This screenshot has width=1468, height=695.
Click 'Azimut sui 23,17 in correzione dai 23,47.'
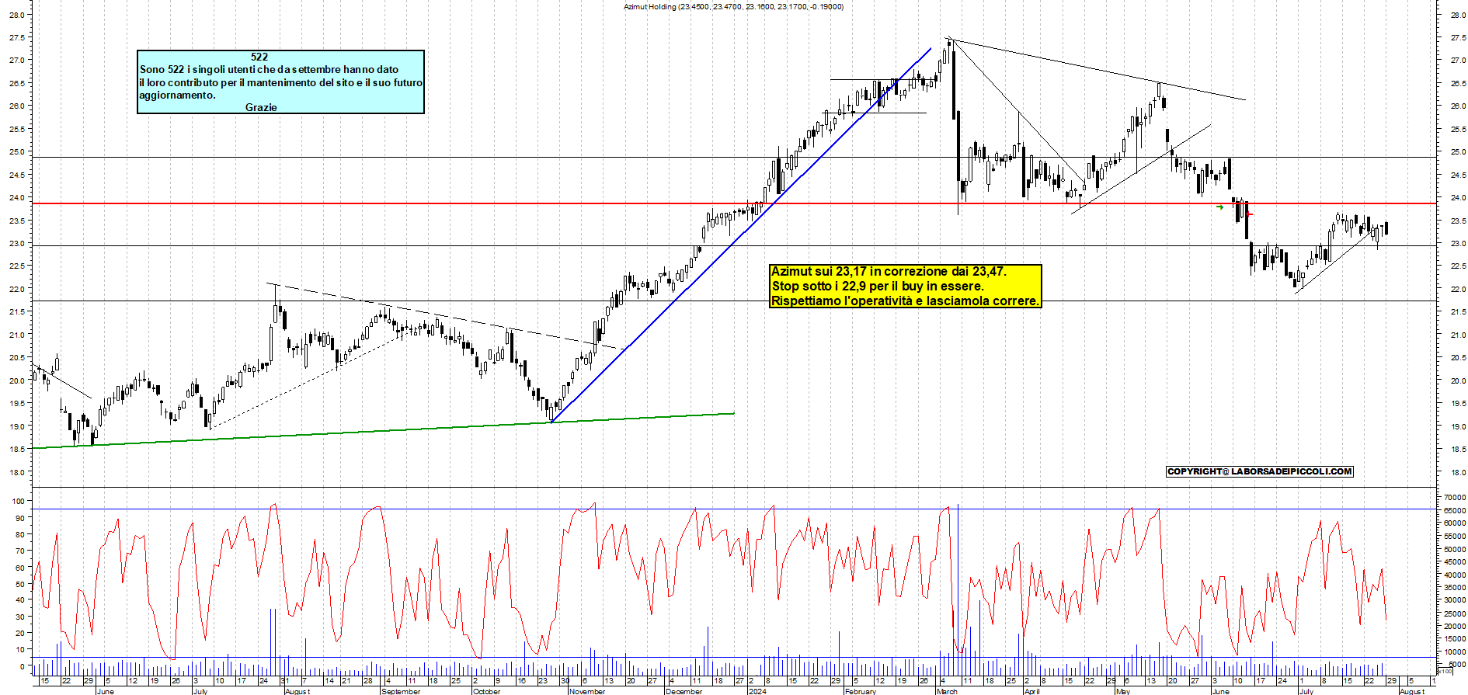pos(889,271)
